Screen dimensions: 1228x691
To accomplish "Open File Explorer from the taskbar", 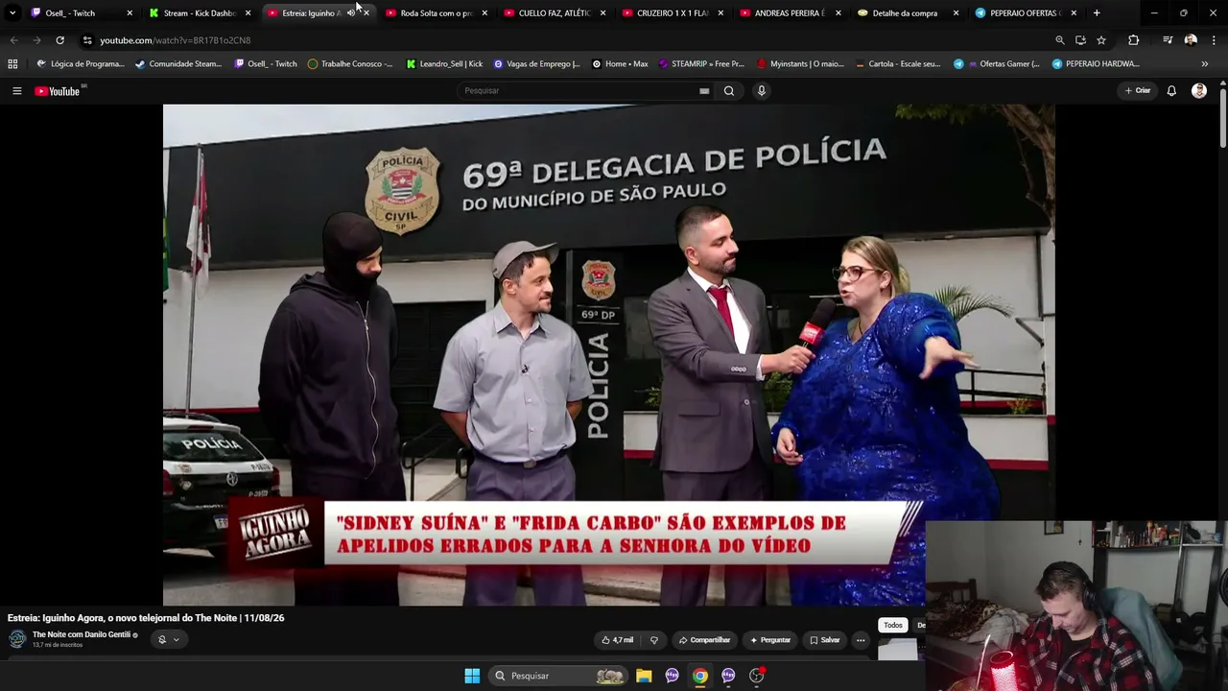I will (644, 676).
